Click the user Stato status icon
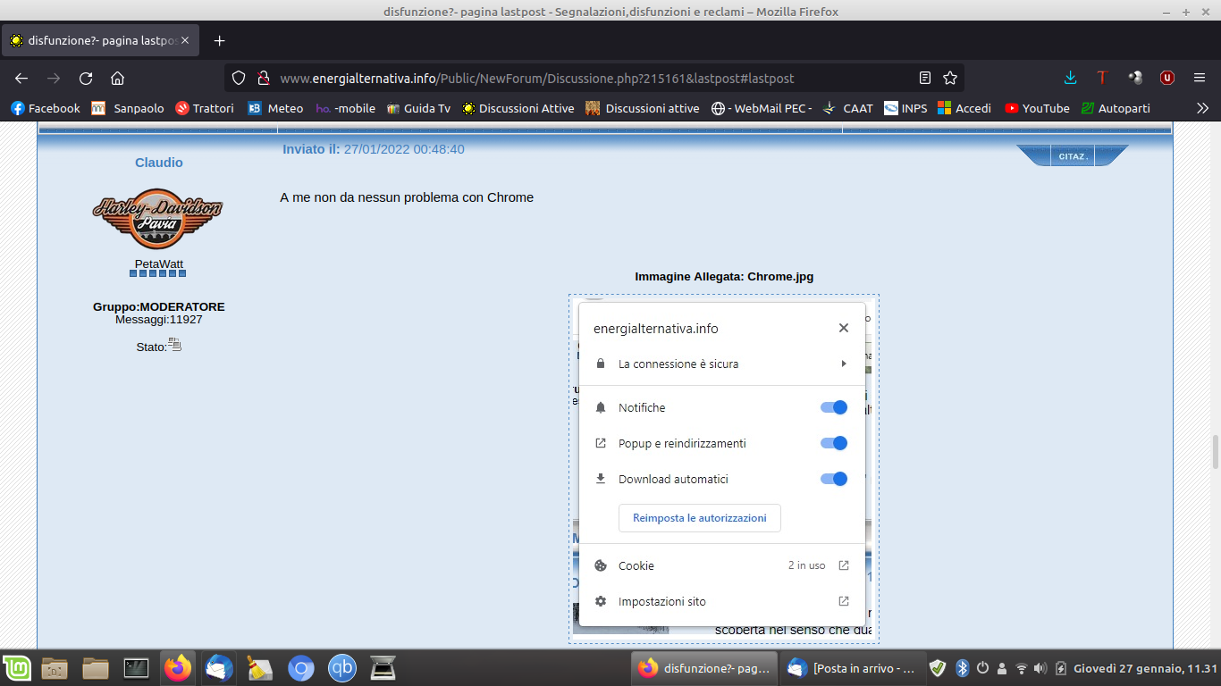1221x686 pixels. (x=174, y=345)
